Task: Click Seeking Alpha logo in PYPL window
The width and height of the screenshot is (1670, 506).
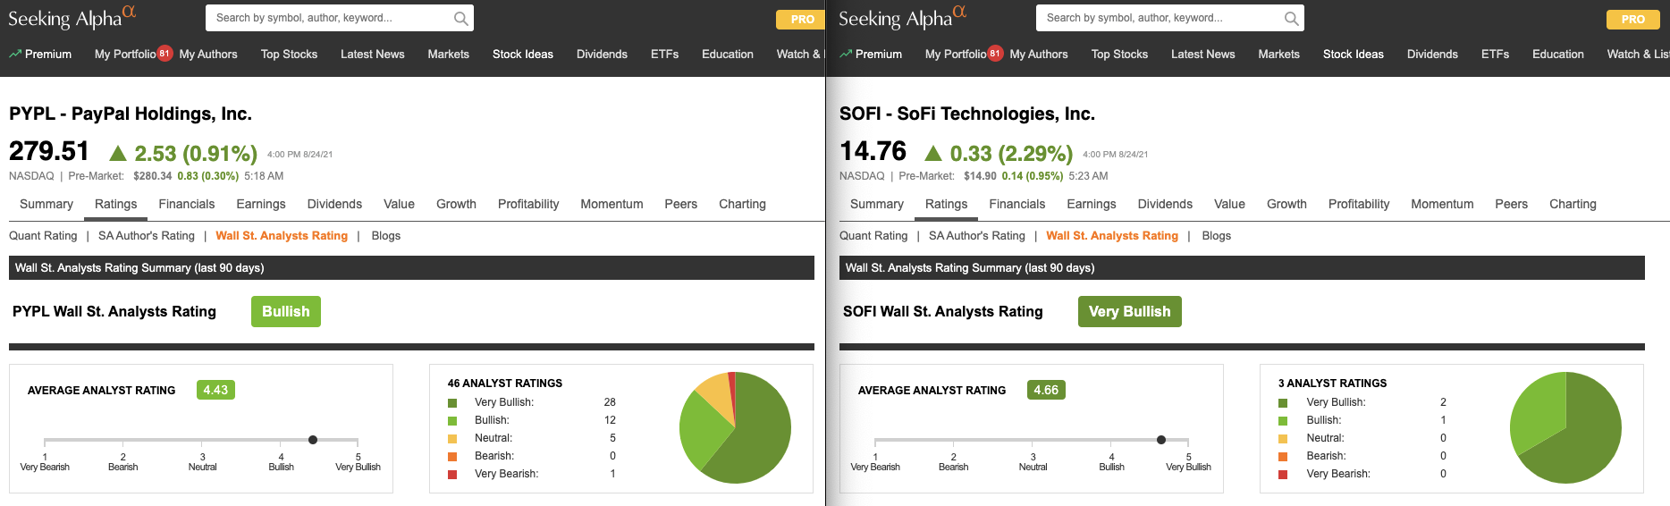Action: point(72,17)
